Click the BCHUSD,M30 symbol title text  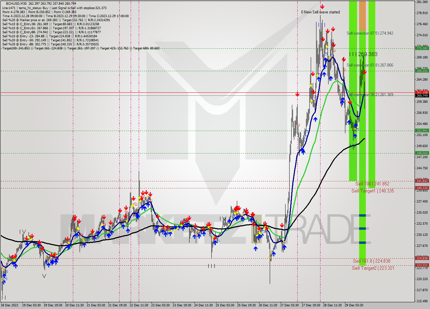click(x=17, y=3)
